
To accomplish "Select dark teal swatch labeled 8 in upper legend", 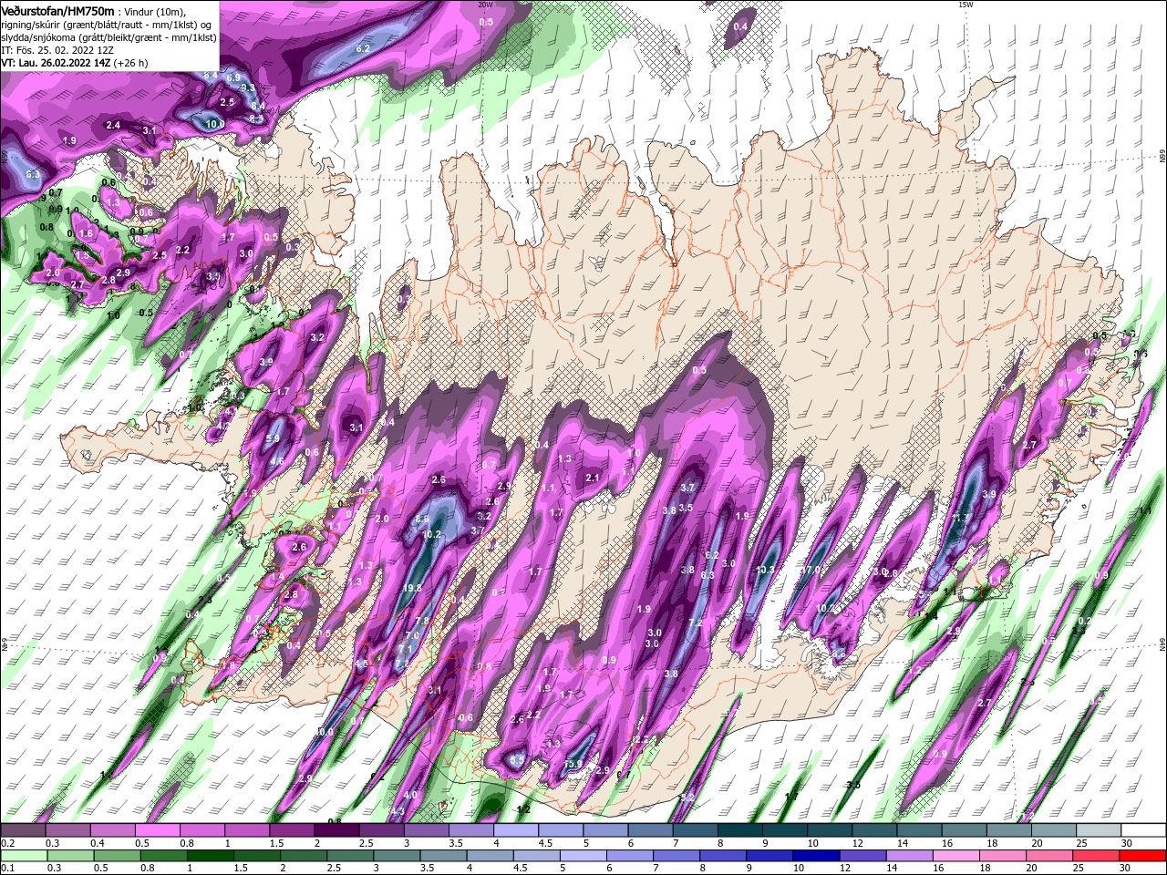I will coord(740,830).
